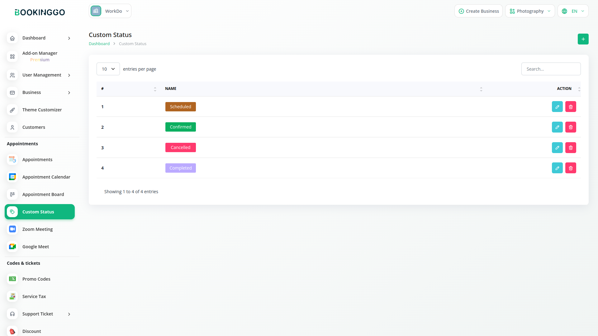Open the entries per page dropdown
The height and width of the screenshot is (336, 598).
(108, 69)
